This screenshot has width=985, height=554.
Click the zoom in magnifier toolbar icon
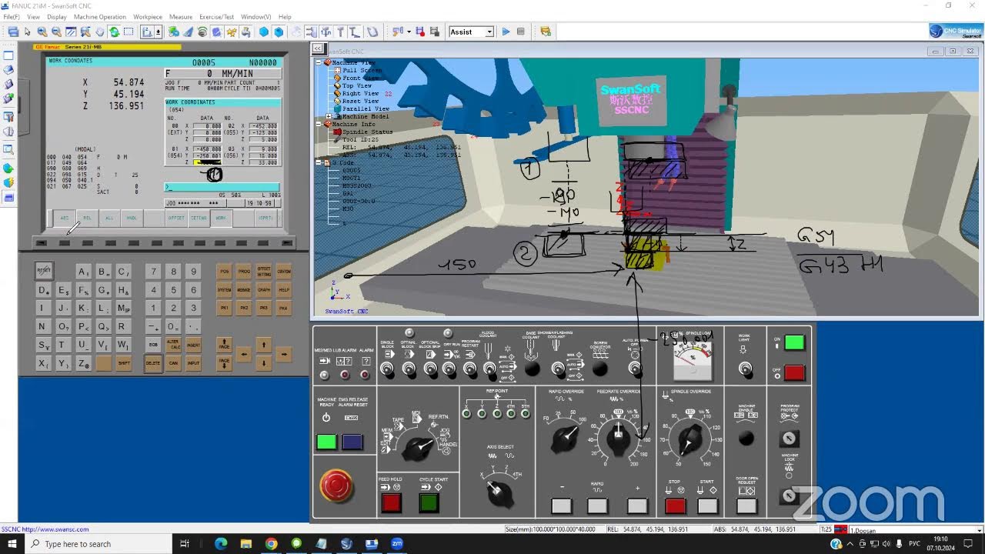coord(42,32)
